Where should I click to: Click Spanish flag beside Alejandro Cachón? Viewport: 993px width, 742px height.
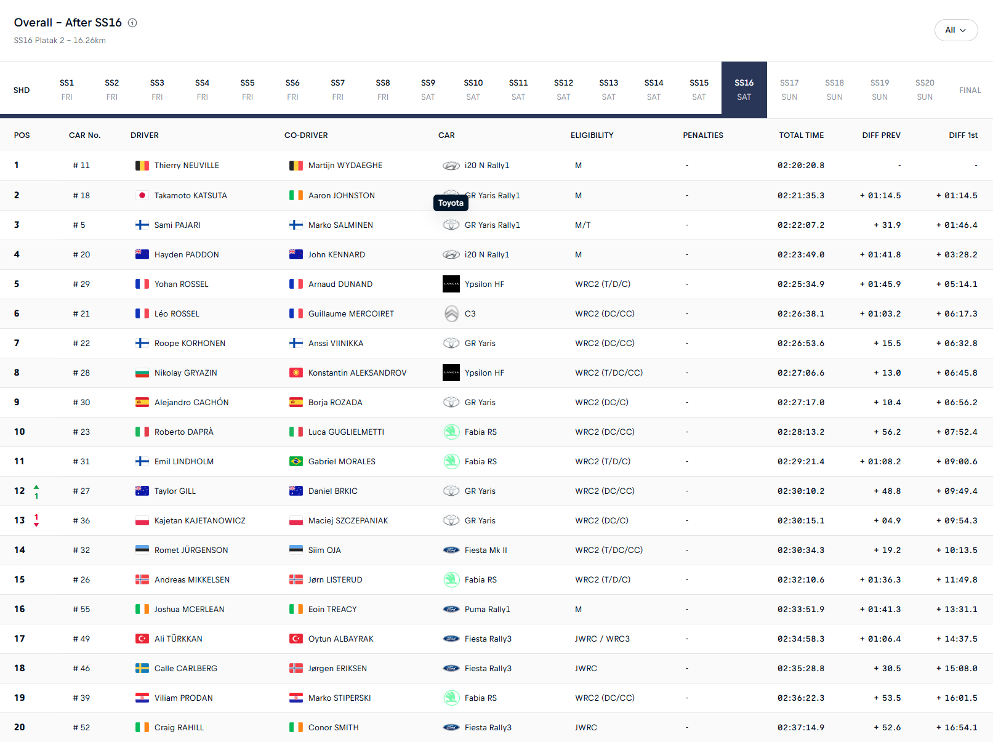tap(142, 402)
